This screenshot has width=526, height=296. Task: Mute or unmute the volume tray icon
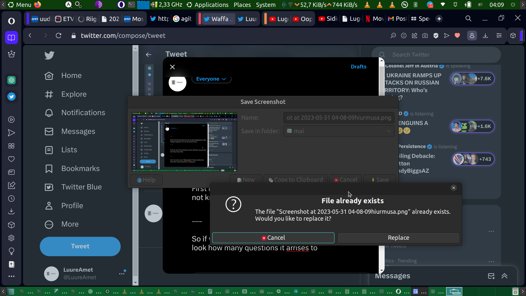[480, 5]
